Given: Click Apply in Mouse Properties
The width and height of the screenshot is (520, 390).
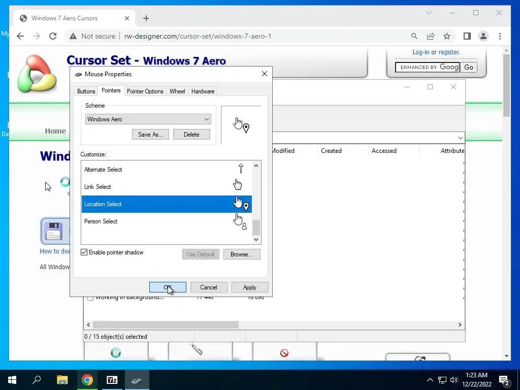Looking at the screenshot, I should [x=249, y=287].
